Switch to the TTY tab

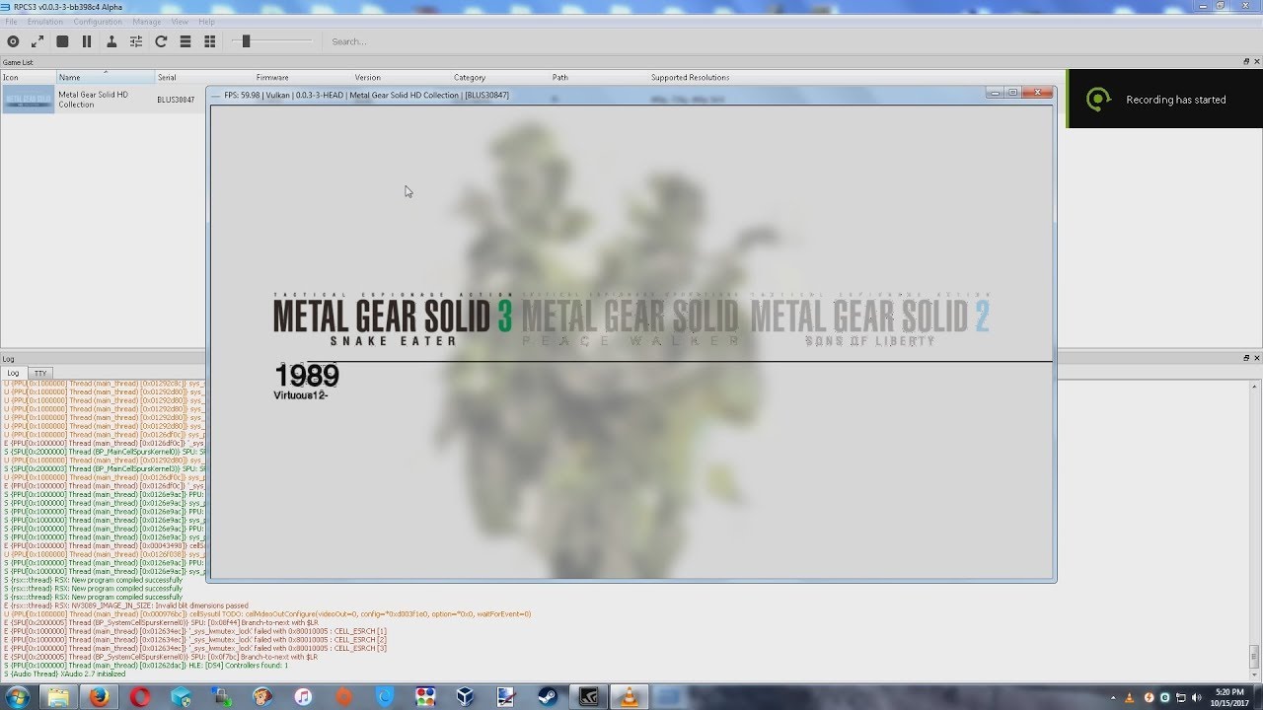pos(39,374)
